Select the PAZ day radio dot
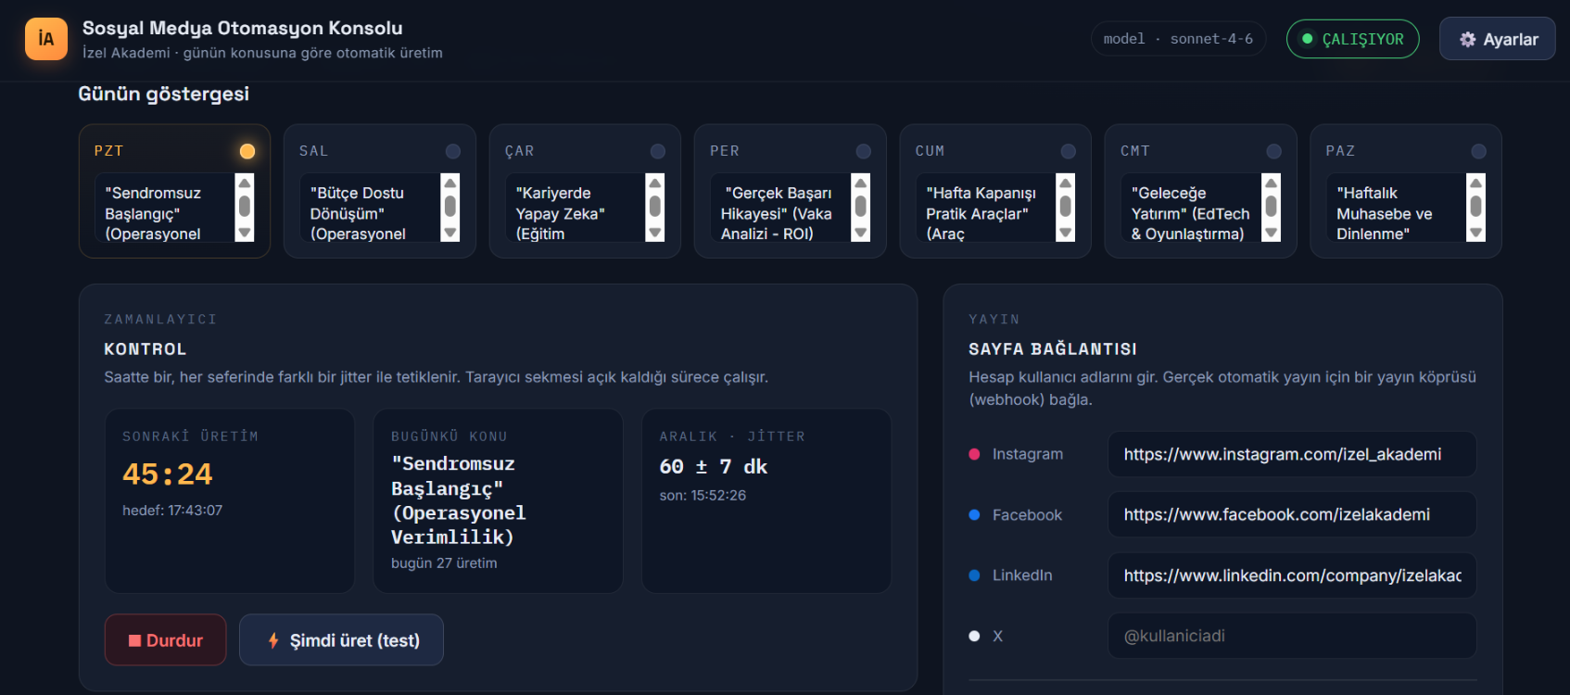This screenshot has width=1570, height=695. point(1478,151)
